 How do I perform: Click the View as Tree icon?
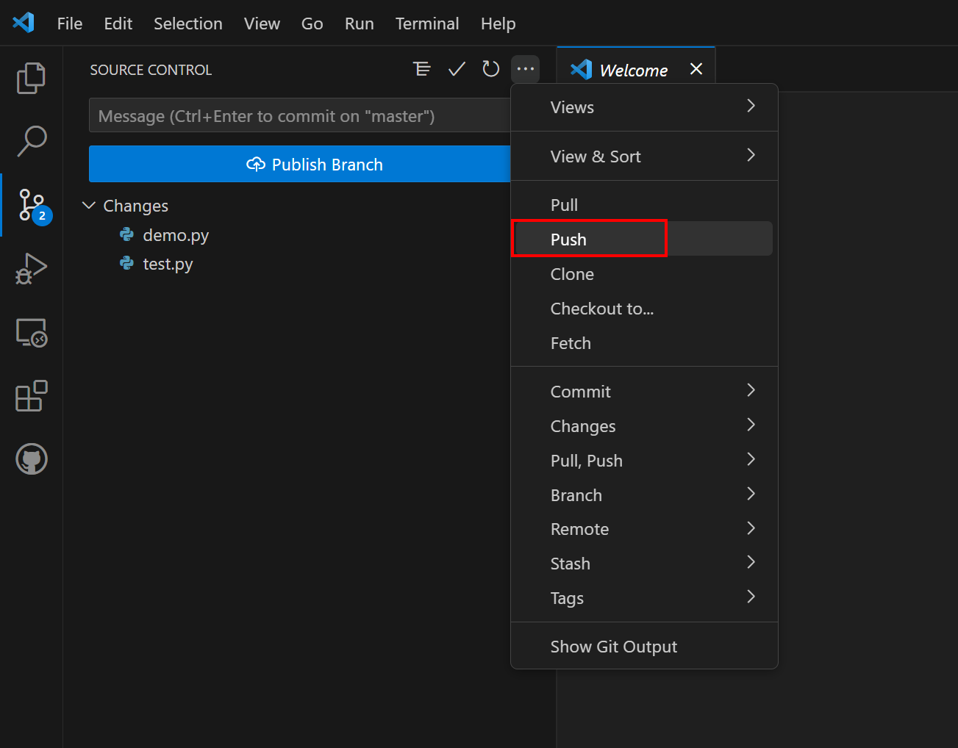422,68
